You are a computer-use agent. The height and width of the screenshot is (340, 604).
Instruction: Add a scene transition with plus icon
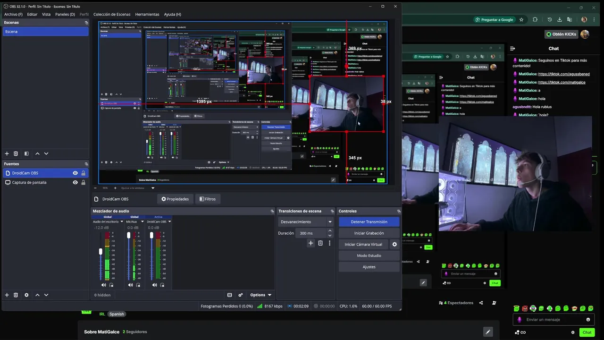(x=310, y=243)
